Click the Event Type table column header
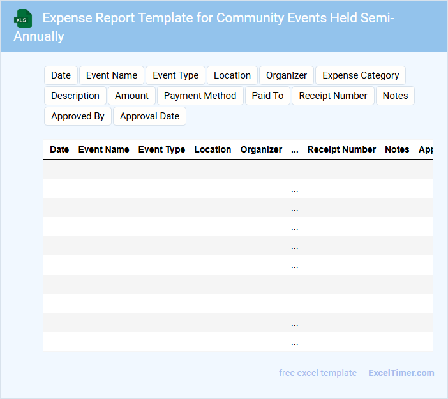 161,149
